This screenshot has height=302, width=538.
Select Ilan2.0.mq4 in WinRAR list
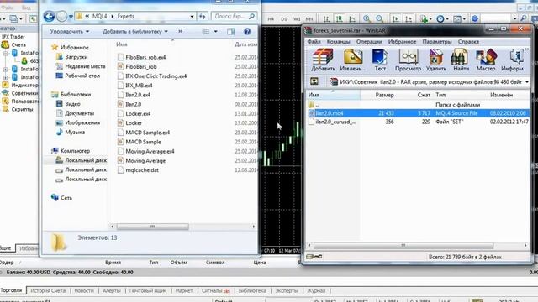(418, 113)
